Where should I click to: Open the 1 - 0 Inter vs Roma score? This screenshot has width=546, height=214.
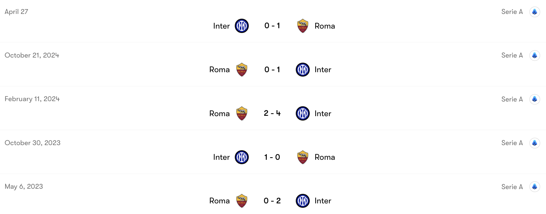click(x=272, y=157)
